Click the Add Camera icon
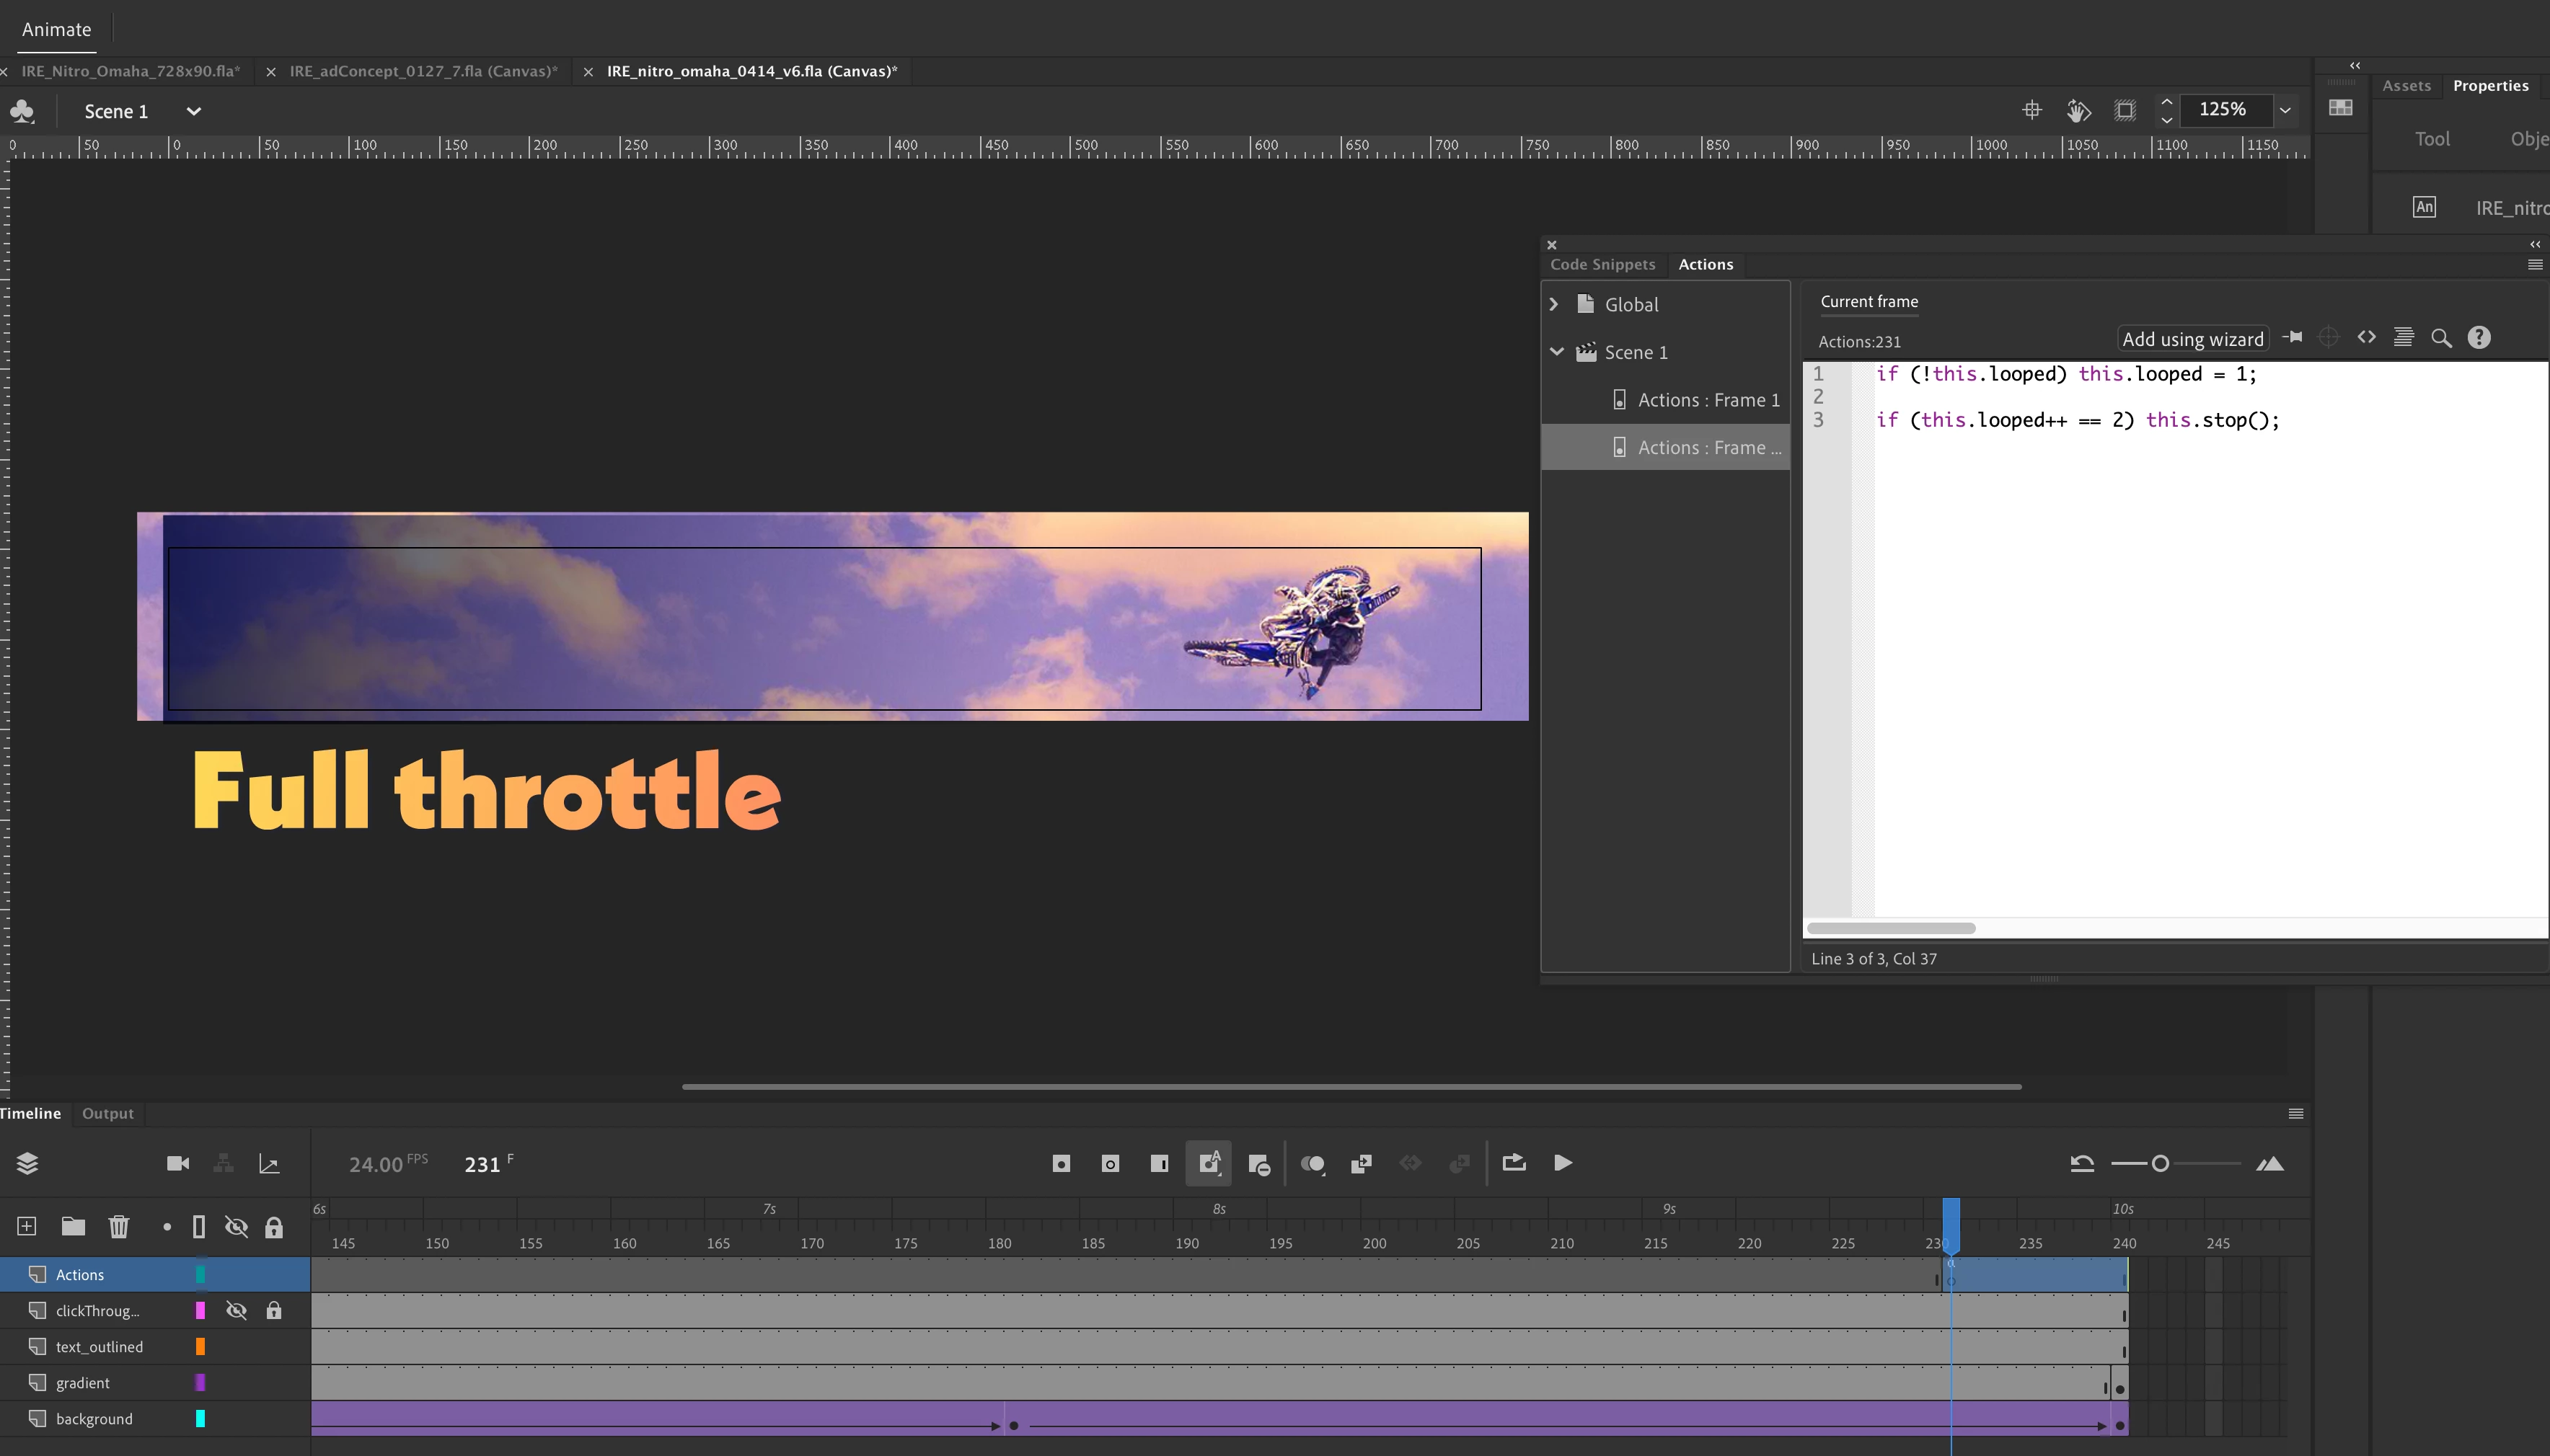 coord(178,1163)
